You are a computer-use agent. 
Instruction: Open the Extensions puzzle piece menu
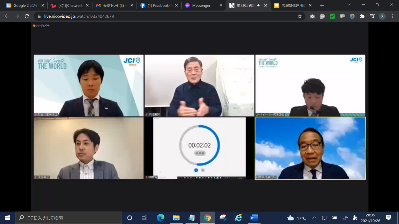coord(362,16)
